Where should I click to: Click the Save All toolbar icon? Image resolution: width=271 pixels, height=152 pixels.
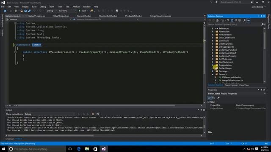[x=29, y=11]
